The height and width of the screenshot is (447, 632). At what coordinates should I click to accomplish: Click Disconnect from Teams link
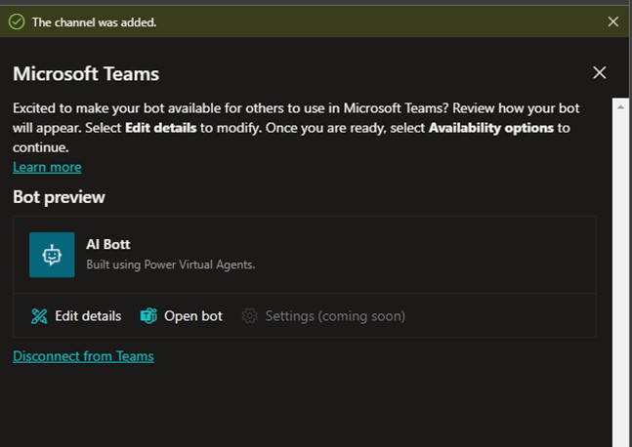coord(83,356)
